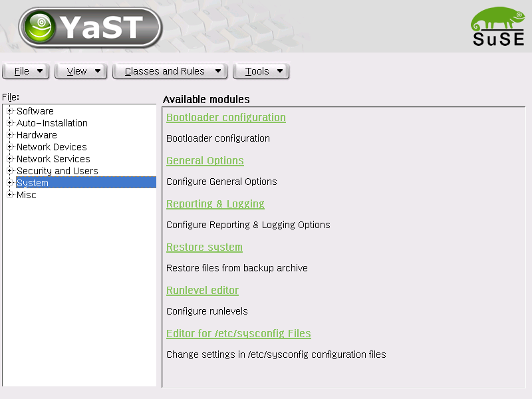The width and height of the screenshot is (532, 399).
Task: Expand the Auto-Installation tree node
Action: click(10, 123)
